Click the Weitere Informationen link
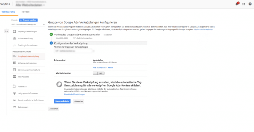This screenshot has height=132, width=254. pos(204,30)
